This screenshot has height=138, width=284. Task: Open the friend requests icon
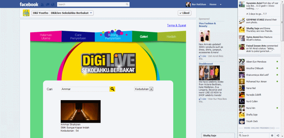click(43, 4)
